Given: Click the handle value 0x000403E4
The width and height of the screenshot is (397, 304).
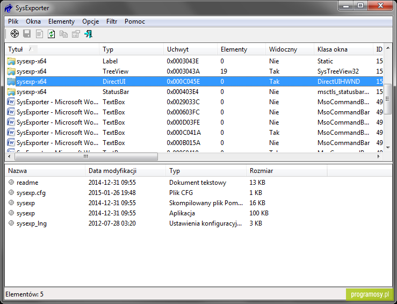Looking at the screenshot, I should pos(182,92).
